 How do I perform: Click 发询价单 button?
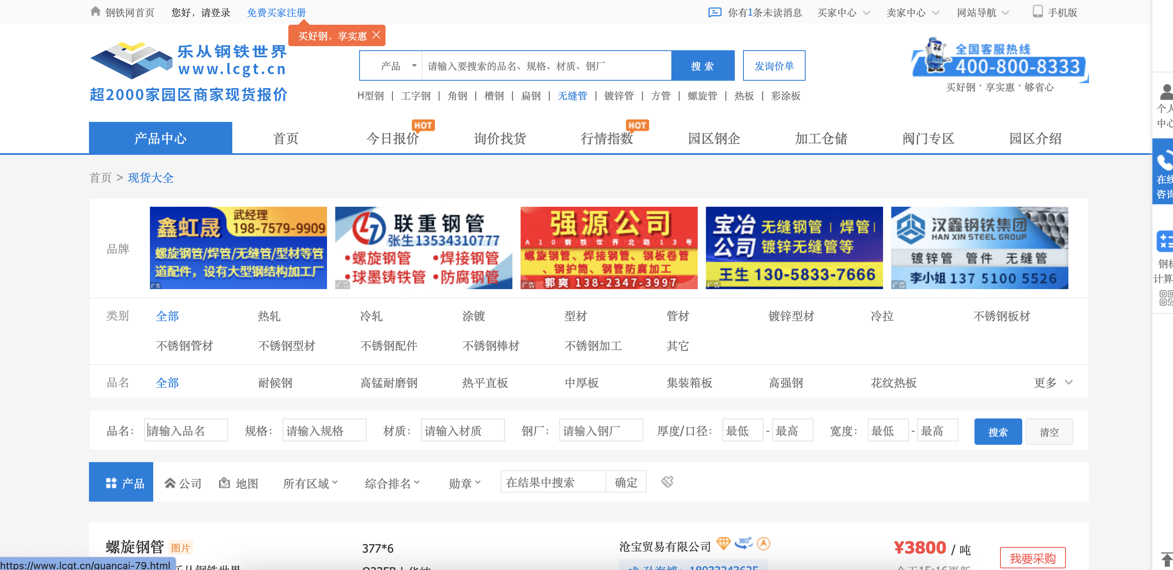pos(773,66)
